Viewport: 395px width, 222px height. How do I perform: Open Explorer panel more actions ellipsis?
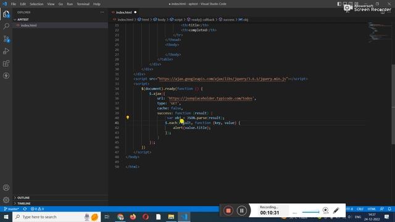(x=102, y=12)
